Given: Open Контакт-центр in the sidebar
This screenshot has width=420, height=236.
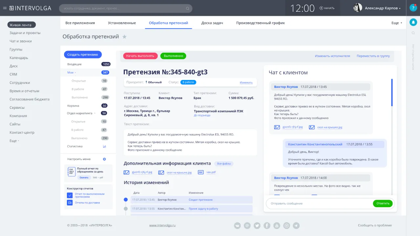Looking at the screenshot, I should tap(22, 132).
